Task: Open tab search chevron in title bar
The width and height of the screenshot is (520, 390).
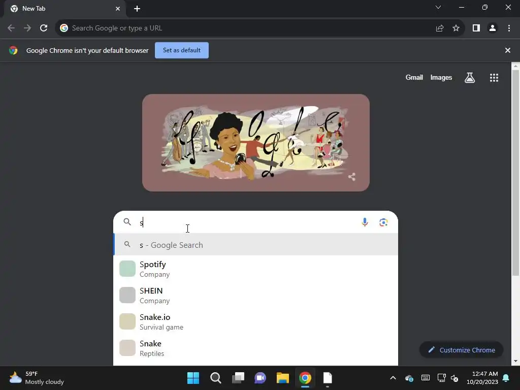Action: (x=438, y=7)
